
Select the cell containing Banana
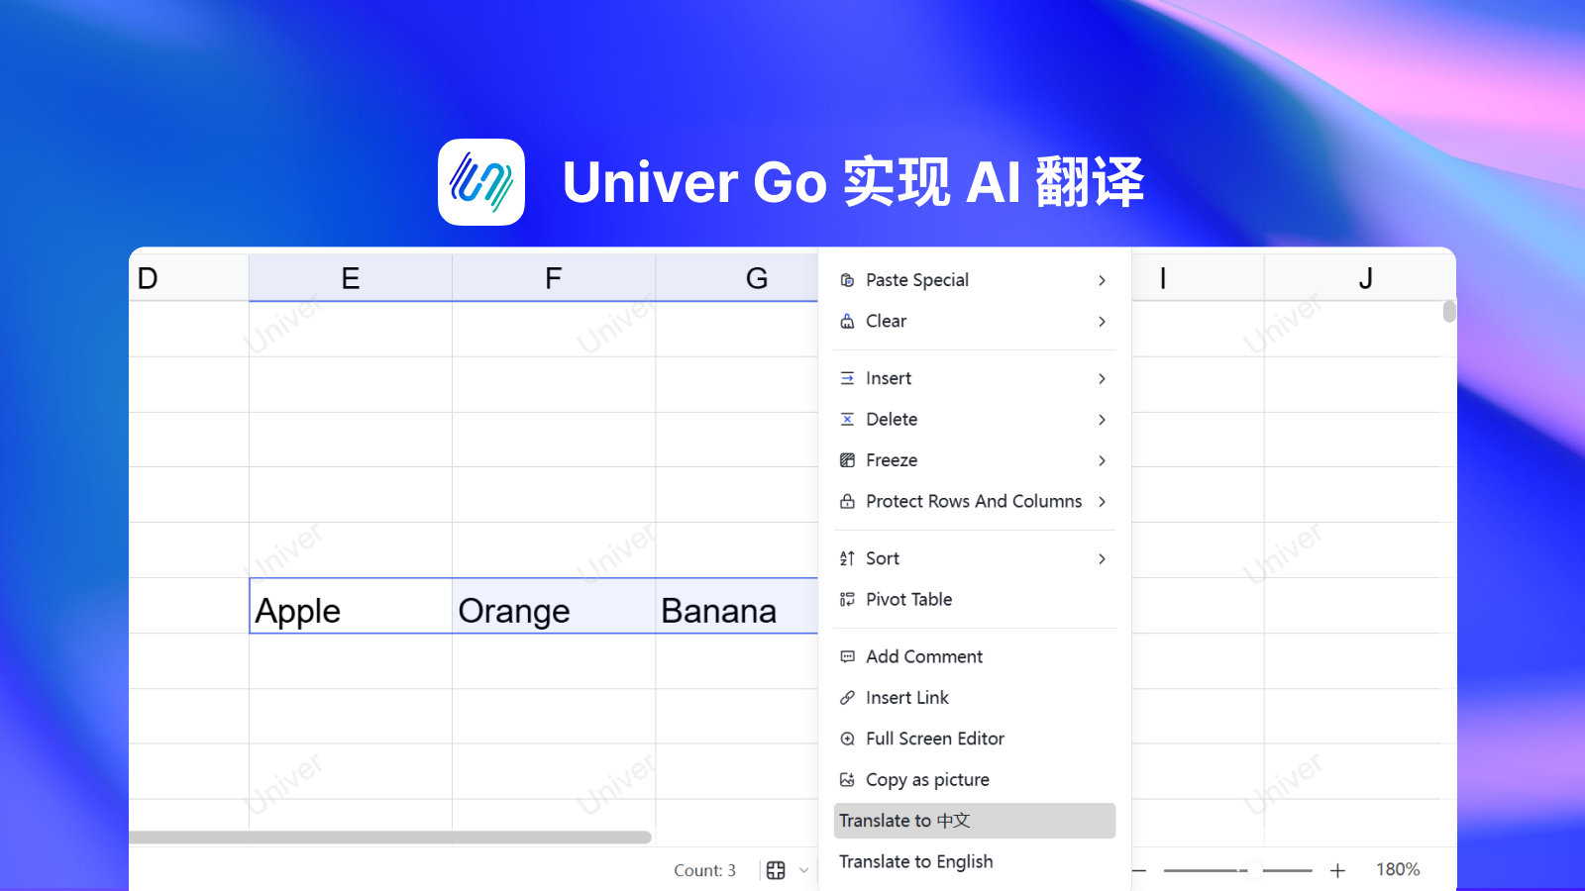(737, 606)
